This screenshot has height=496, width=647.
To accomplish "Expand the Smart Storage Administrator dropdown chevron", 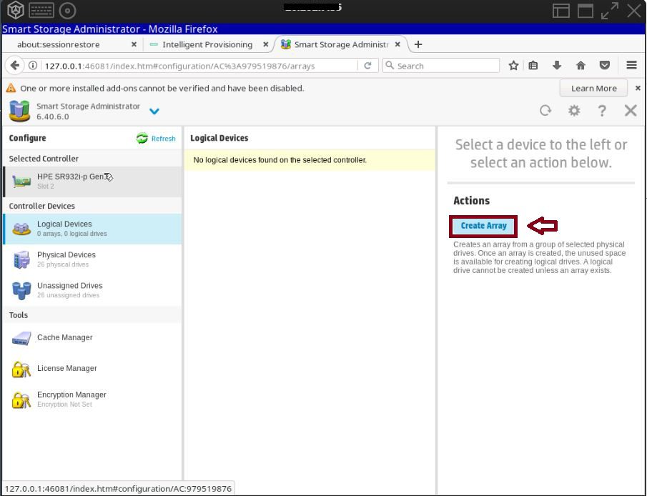I will 154,111.
